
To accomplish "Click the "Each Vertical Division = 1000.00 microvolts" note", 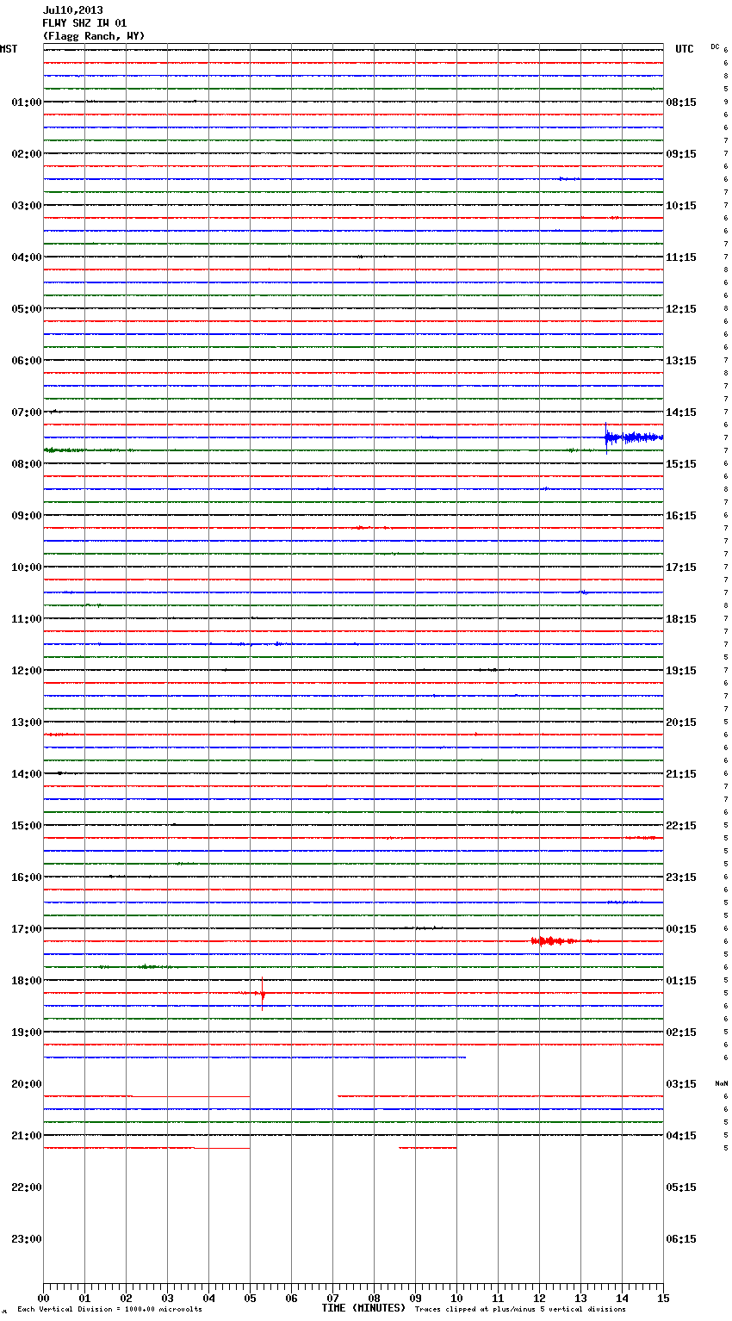I will (109, 1310).
